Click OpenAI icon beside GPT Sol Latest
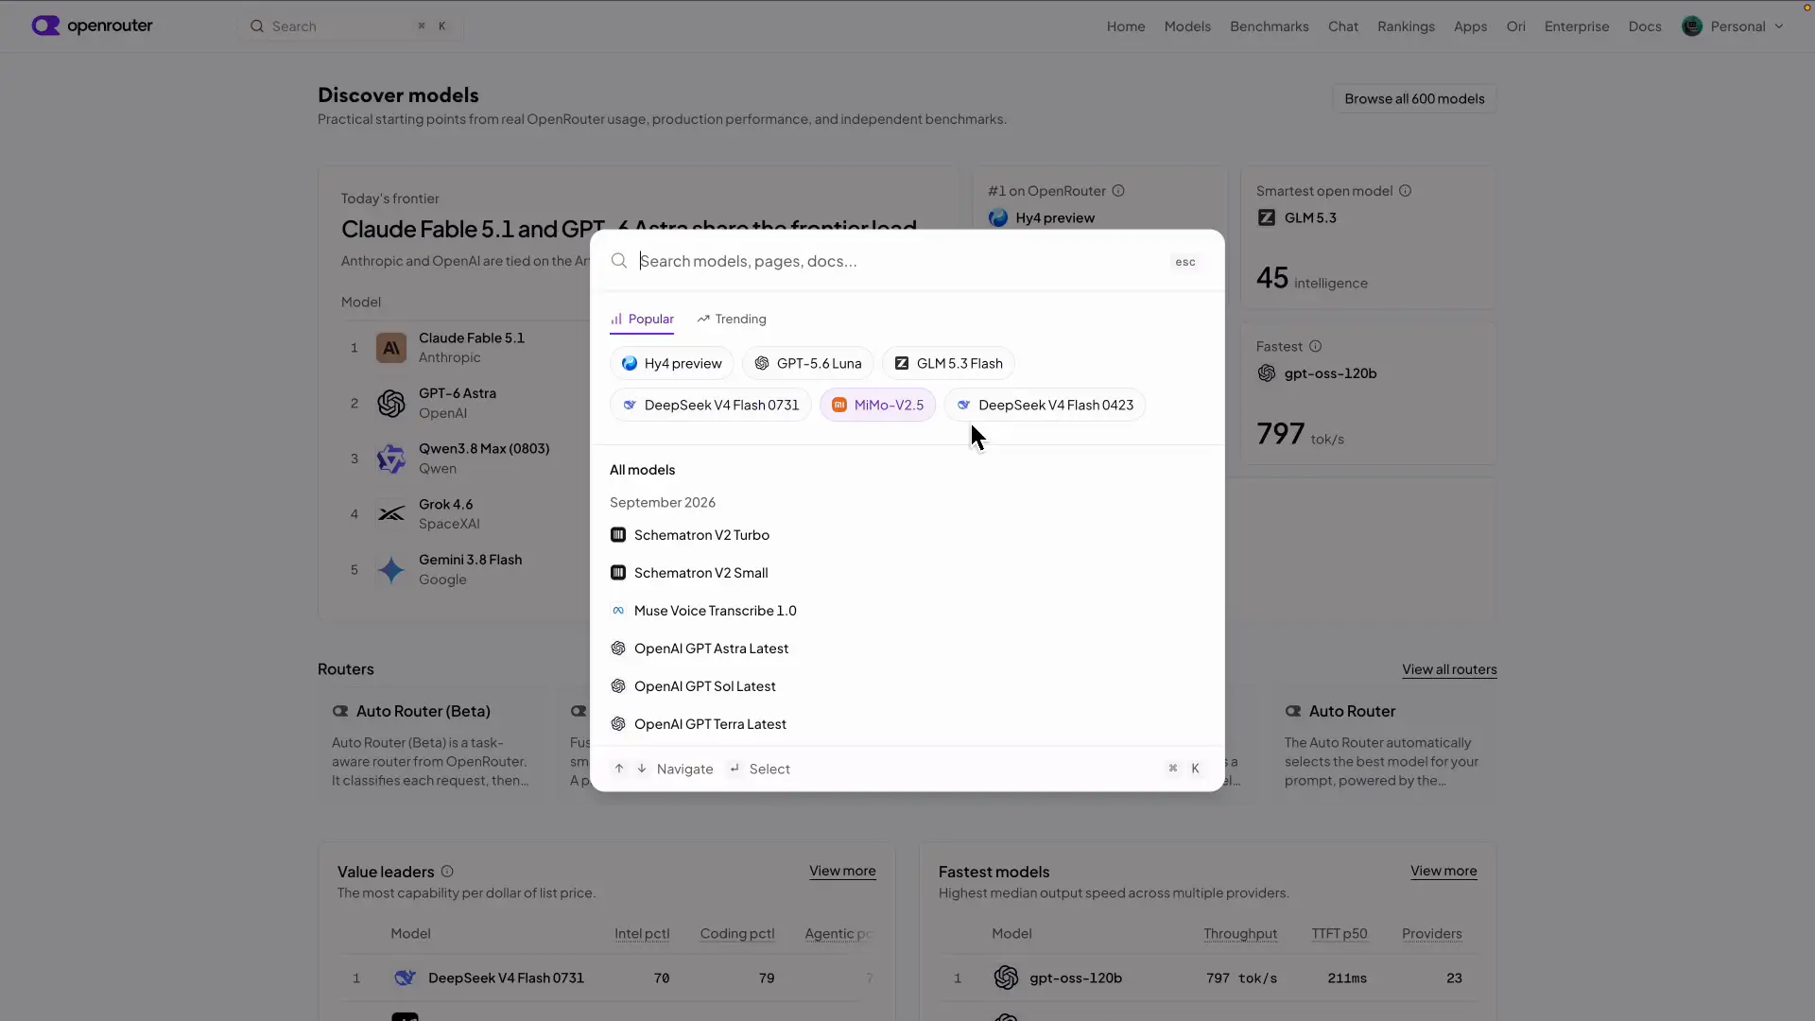Viewport: 1815px width, 1021px height. coord(618,686)
